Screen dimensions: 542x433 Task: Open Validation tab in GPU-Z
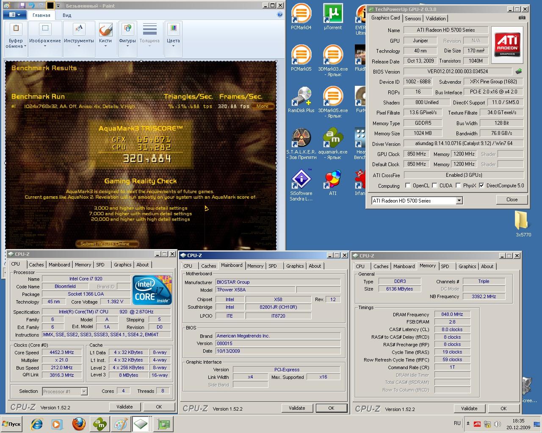(x=436, y=18)
